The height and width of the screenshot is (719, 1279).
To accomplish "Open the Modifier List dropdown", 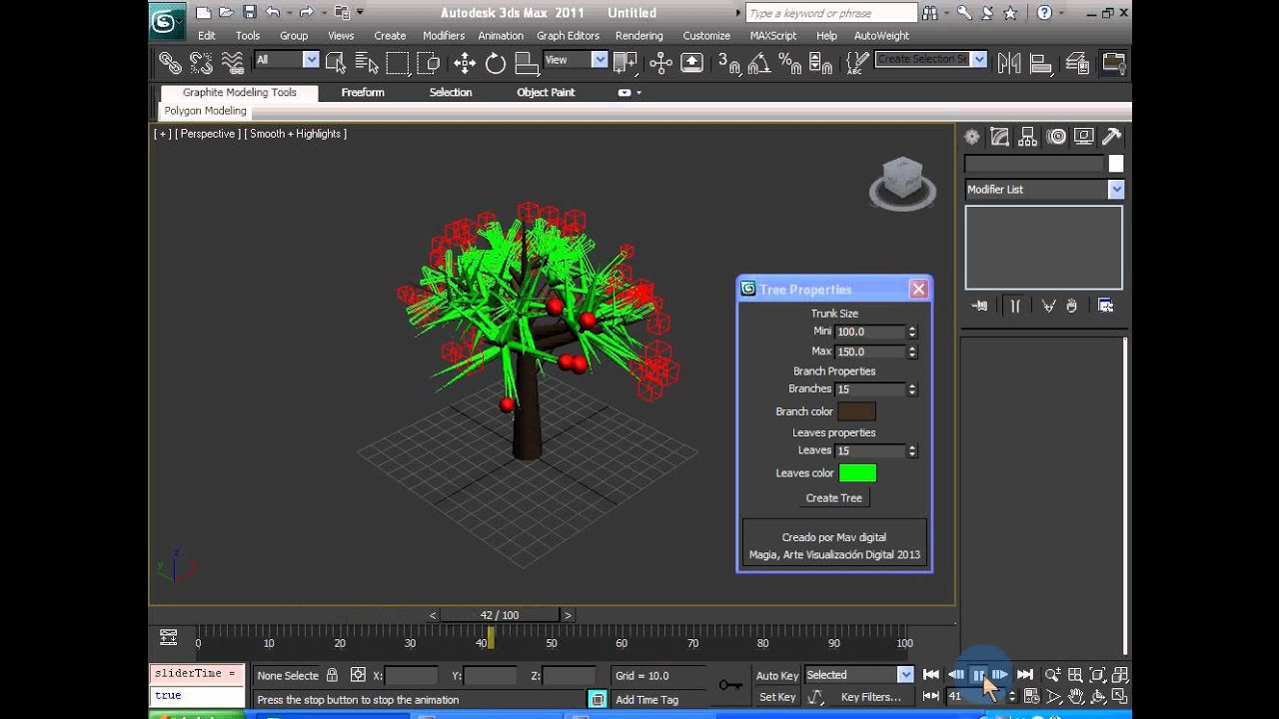I will tap(1044, 189).
